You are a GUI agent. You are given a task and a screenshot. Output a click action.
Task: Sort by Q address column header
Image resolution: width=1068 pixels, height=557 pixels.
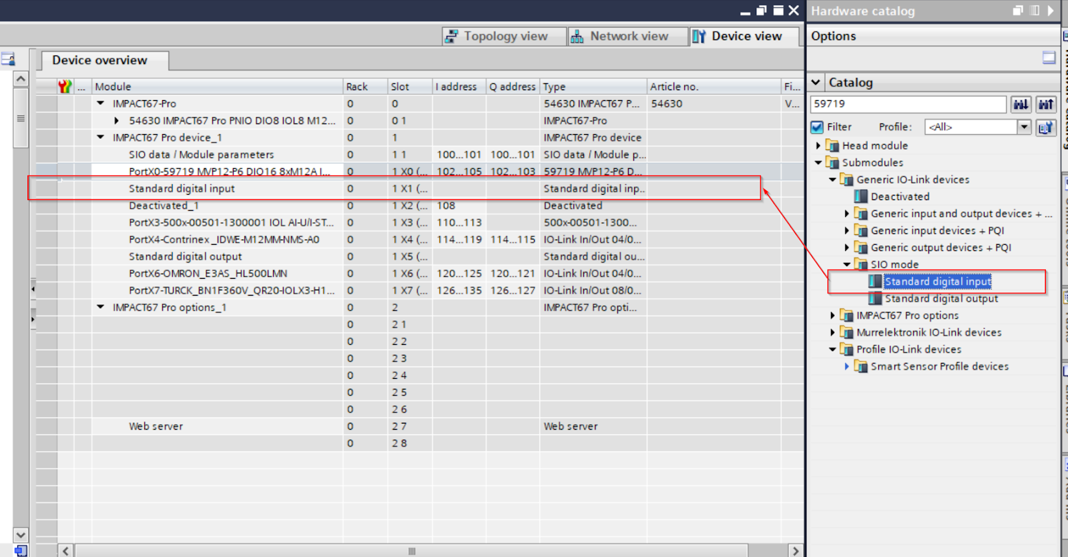(x=512, y=87)
